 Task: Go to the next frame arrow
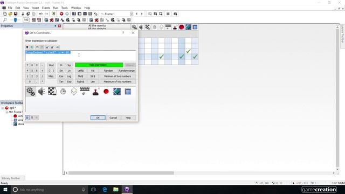pos(142,14)
